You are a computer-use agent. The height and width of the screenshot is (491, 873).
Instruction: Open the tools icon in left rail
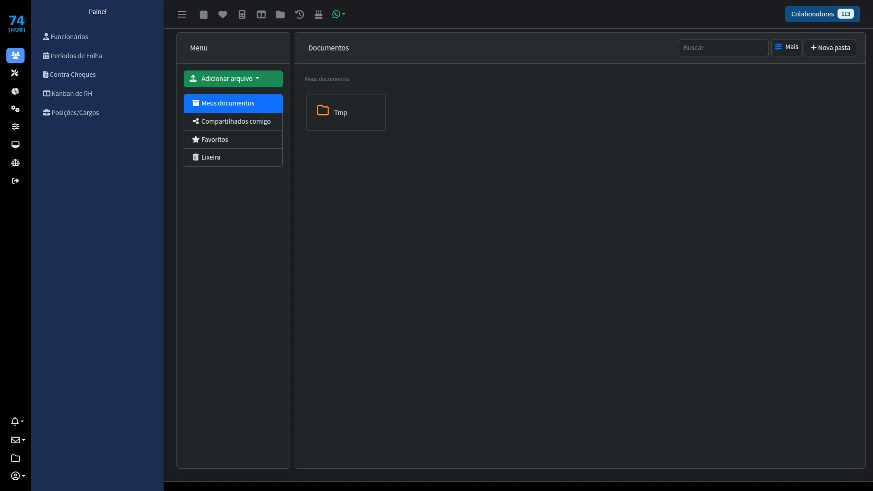coord(15,73)
